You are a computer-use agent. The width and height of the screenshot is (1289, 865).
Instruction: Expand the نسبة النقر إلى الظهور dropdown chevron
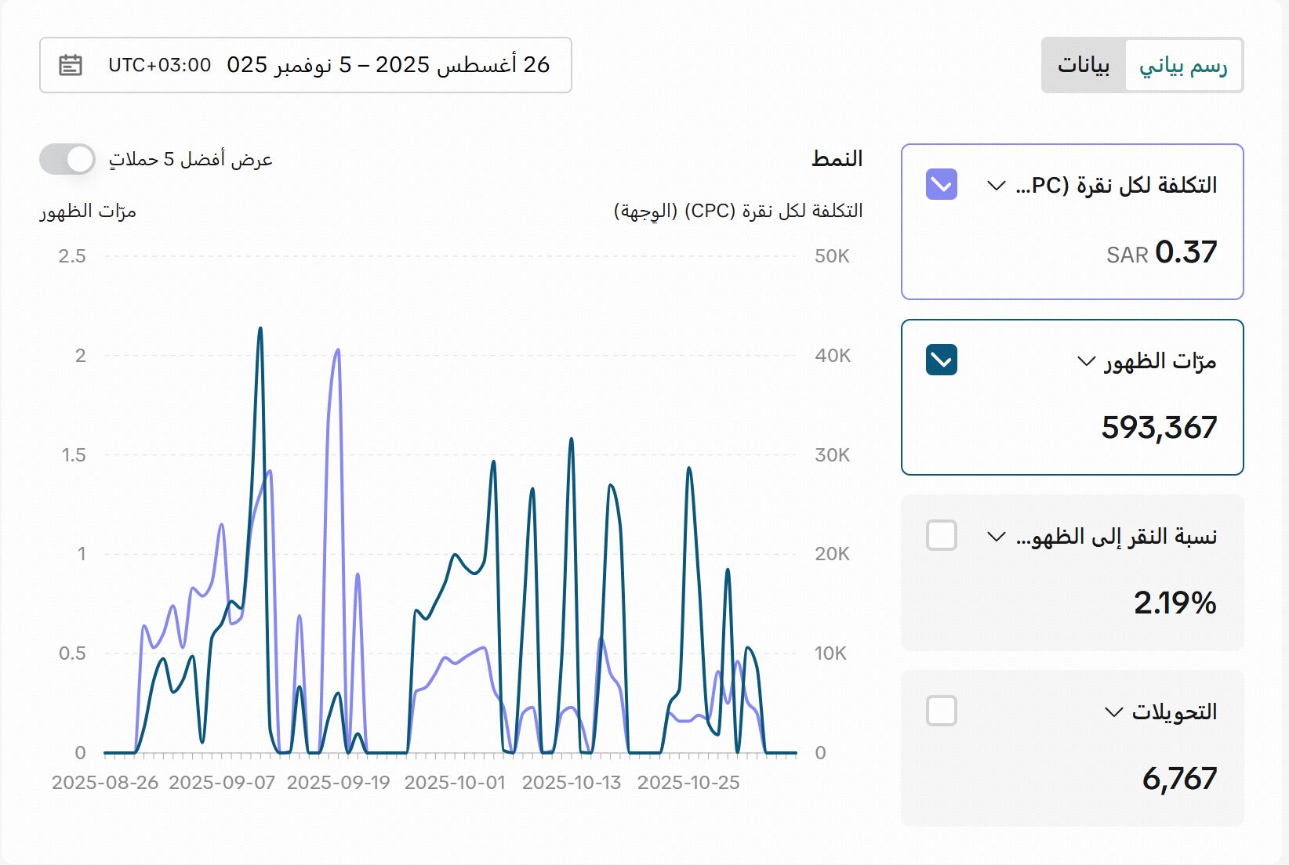[x=996, y=537]
